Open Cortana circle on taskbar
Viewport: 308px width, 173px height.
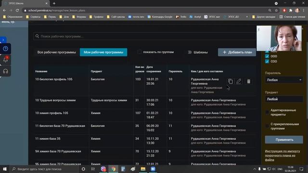(83, 169)
